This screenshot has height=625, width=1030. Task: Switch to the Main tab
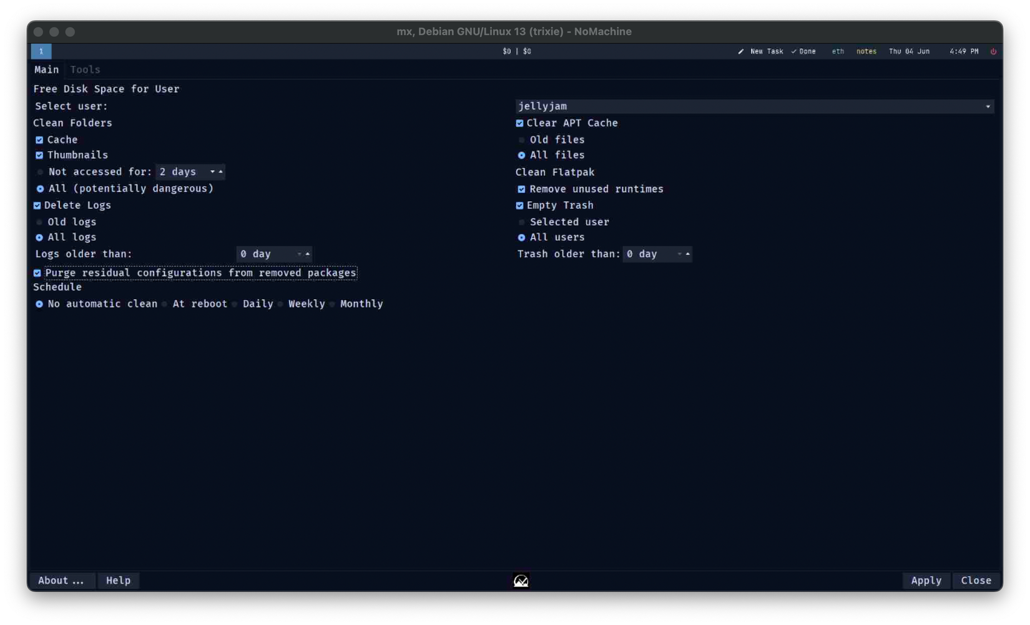point(47,70)
